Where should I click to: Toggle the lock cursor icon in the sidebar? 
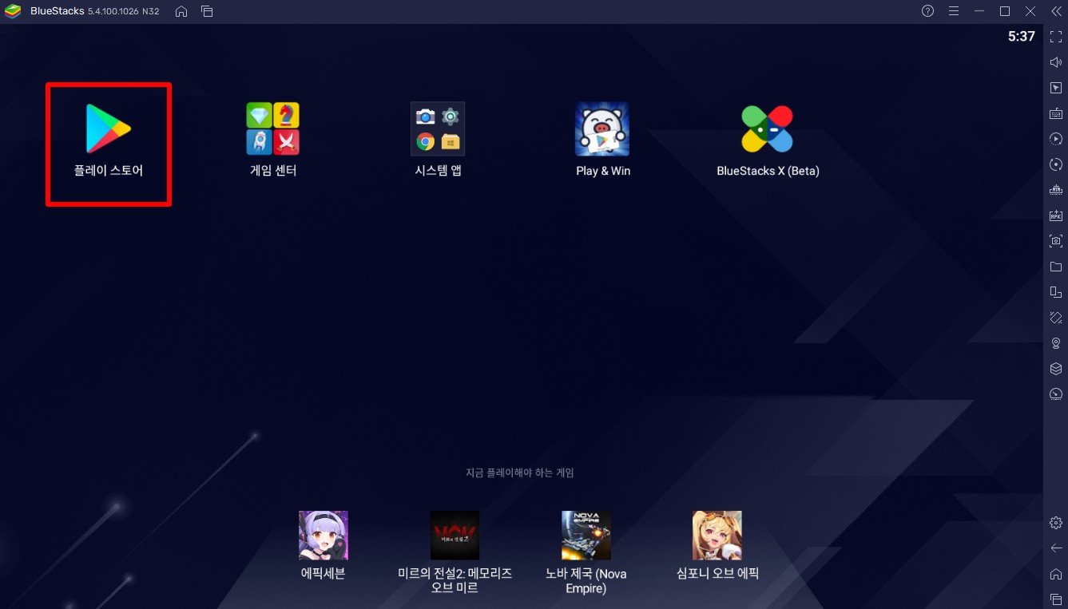[1056, 88]
